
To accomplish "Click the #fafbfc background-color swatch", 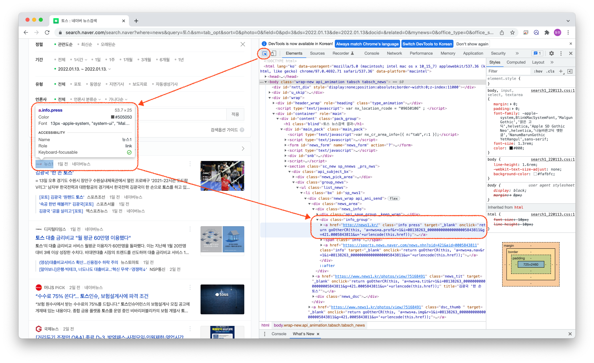I will 535,174.
